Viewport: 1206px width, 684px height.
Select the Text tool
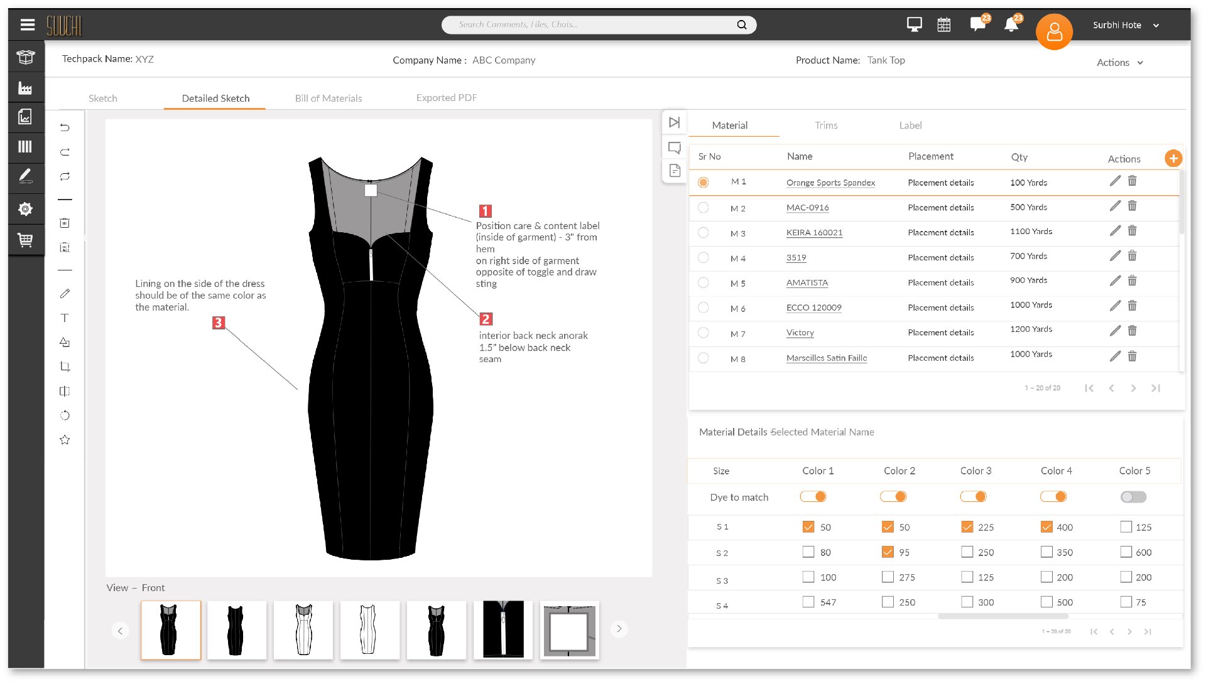click(x=65, y=318)
